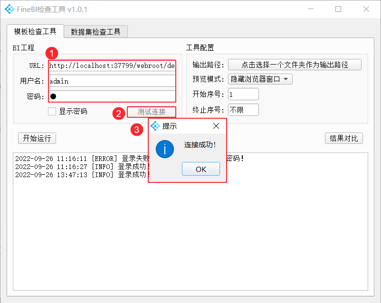Viewport: 381px width, 303px height.
Task: Focus the 用户名 field with admin
Action: 112,81
